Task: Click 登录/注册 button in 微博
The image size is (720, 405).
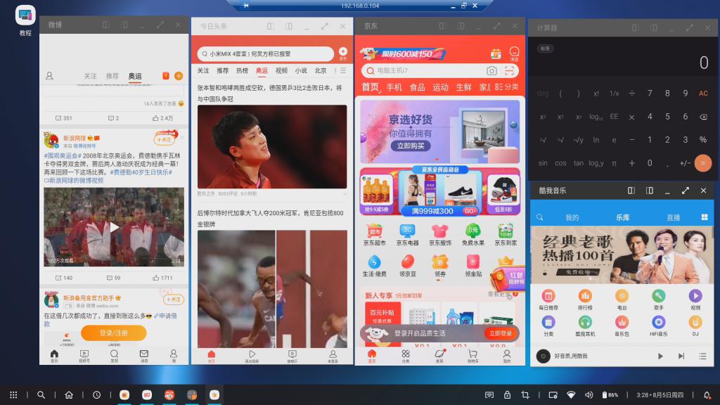Action: coord(113,333)
